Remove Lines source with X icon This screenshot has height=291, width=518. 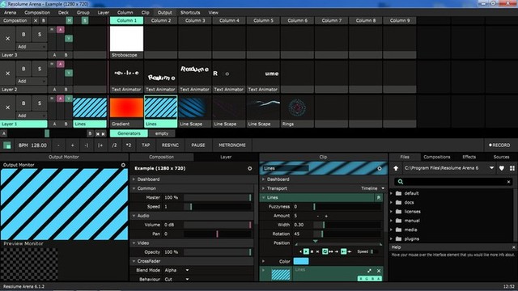379,271
